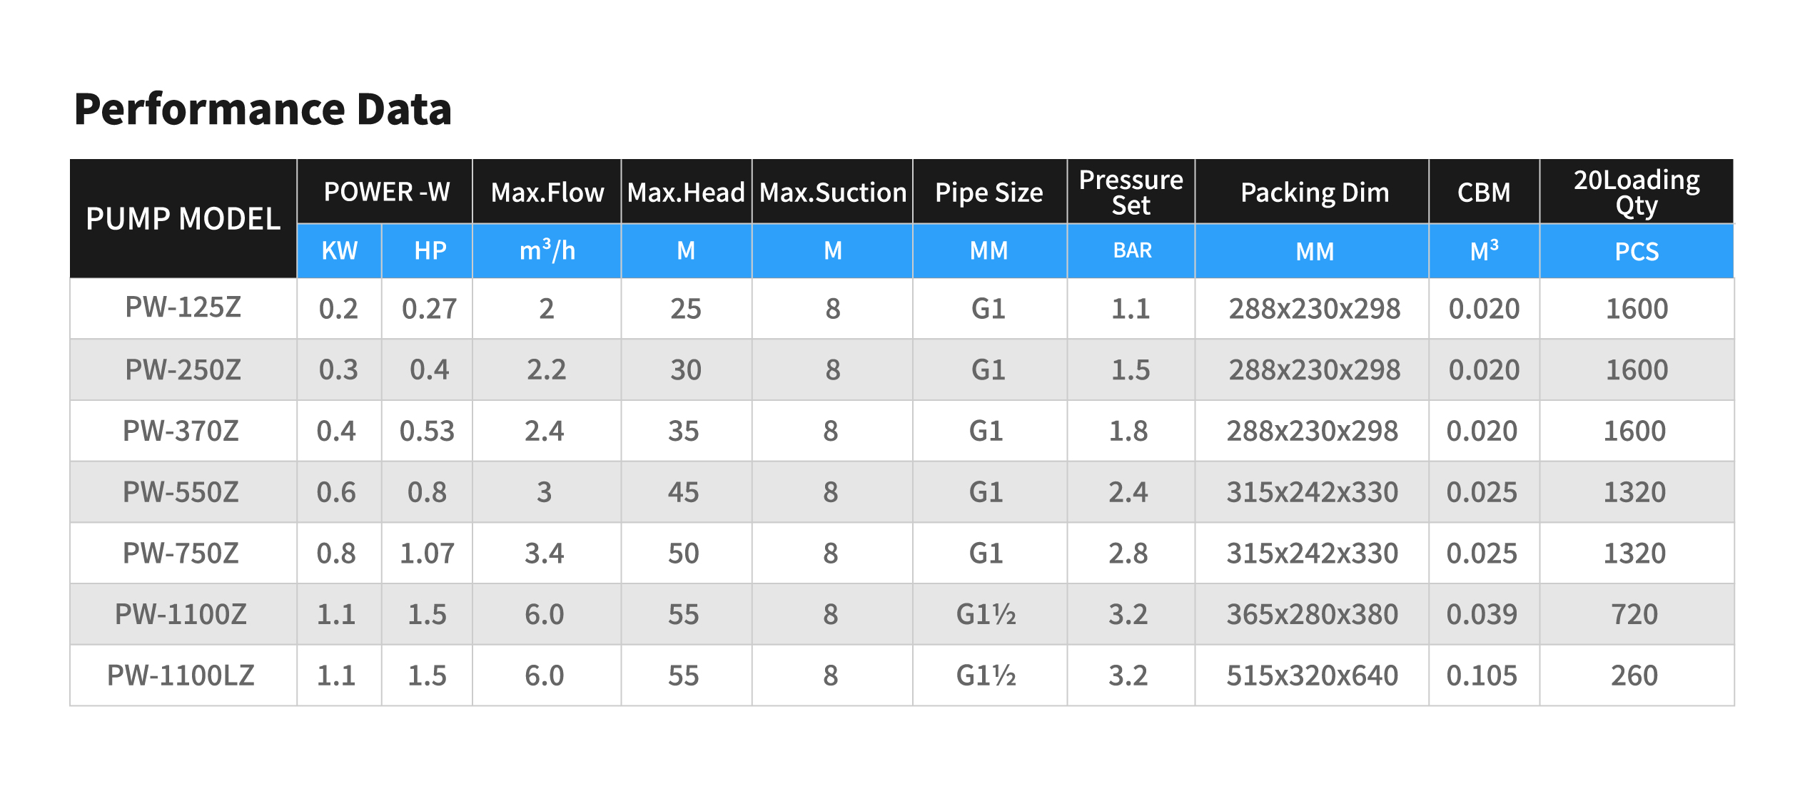Click the PW-250Z model cell
The width and height of the screenshot is (1805, 796).
[x=183, y=369]
